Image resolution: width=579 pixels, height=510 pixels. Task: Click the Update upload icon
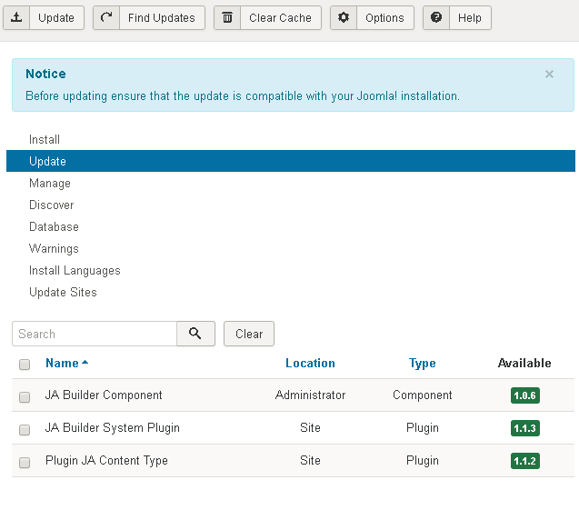tap(17, 18)
